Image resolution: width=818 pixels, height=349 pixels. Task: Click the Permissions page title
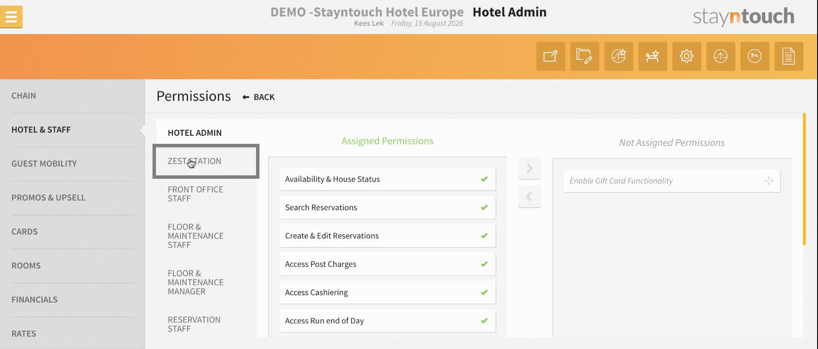tap(193, 96)
